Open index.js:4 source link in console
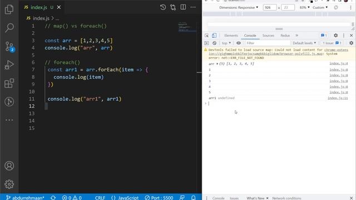The width and height of the screenshot is (356, 200). click(x=339, y=64)
